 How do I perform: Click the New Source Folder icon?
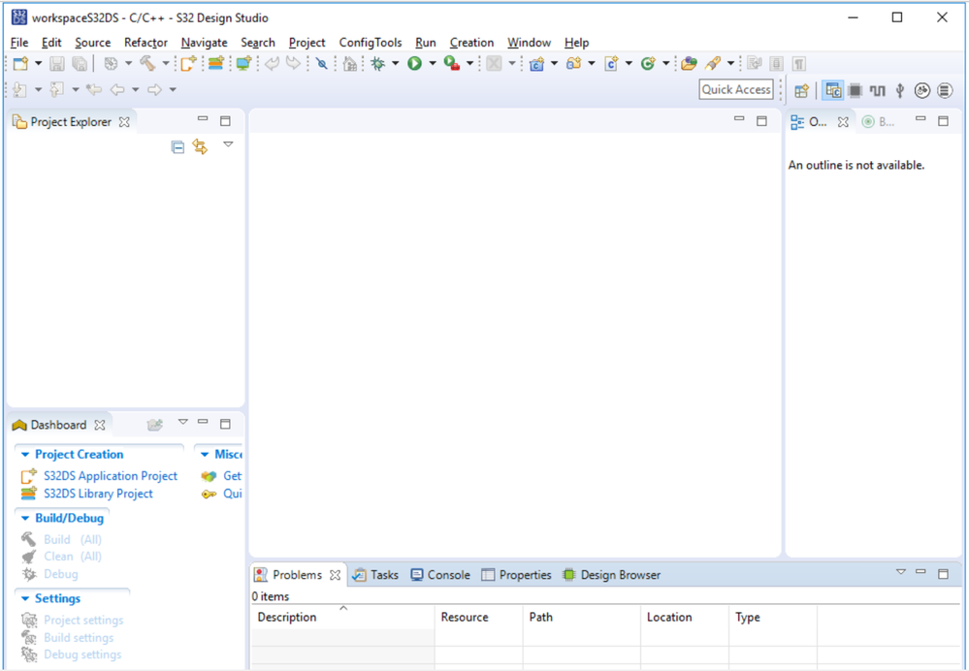(x=573, y=63)
